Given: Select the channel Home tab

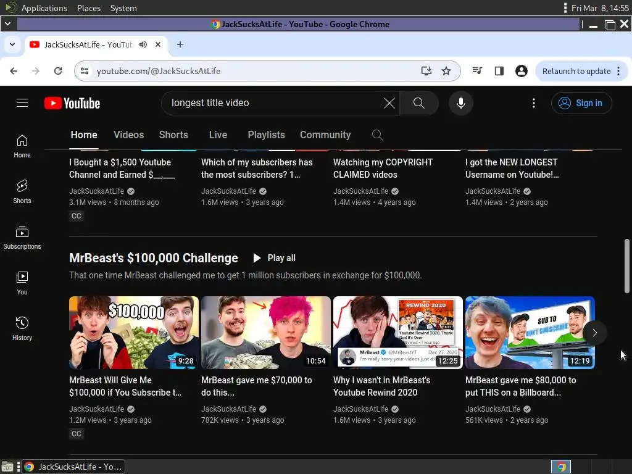Looking at the screenshot, I should pyautogui.click(x=84, y=135).
